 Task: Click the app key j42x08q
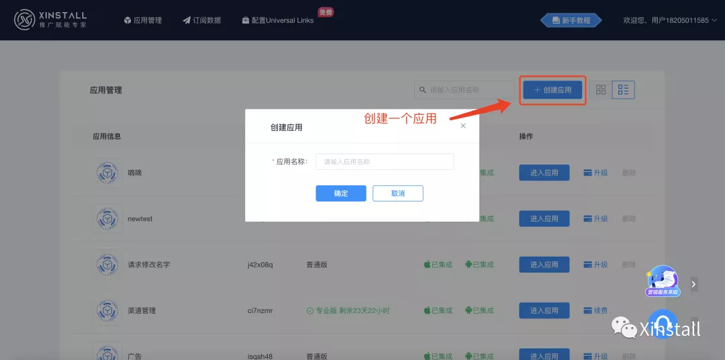click(x=260, y=265)
